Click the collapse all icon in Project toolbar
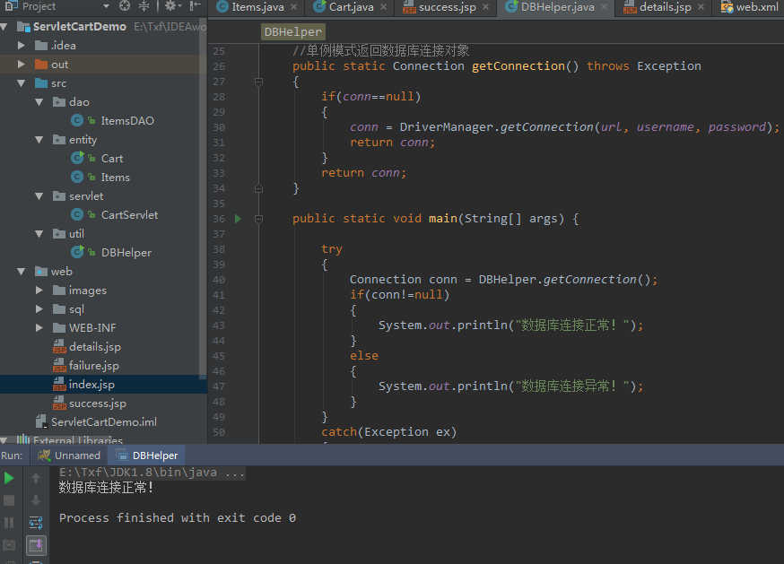The width and height of the screenshot is (784, 564). [144, 6]
